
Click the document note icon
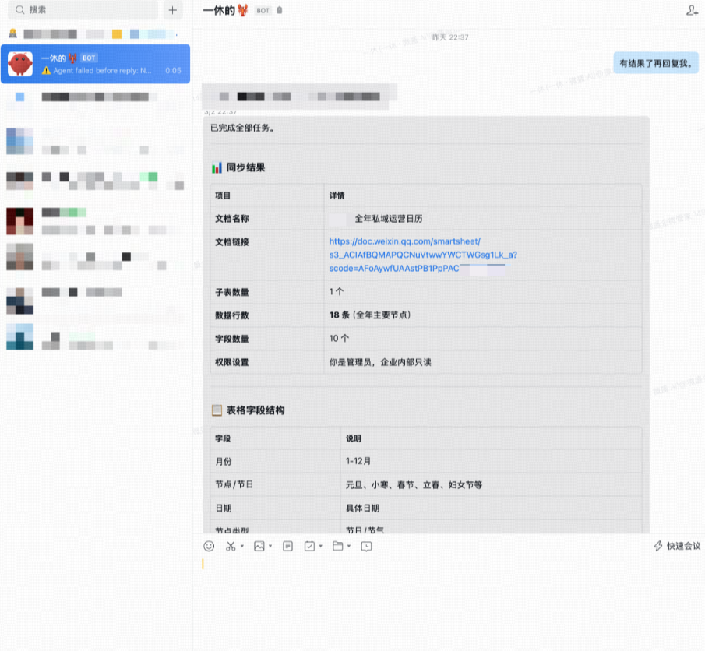287,546
